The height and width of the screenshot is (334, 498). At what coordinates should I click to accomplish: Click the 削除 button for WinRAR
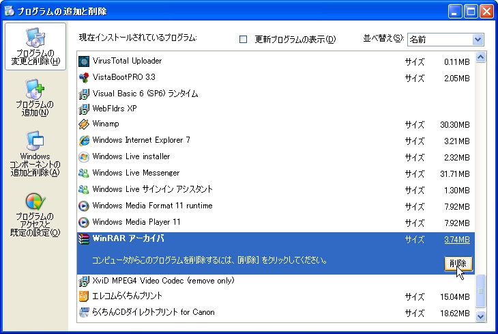click(x=458, y=264)
